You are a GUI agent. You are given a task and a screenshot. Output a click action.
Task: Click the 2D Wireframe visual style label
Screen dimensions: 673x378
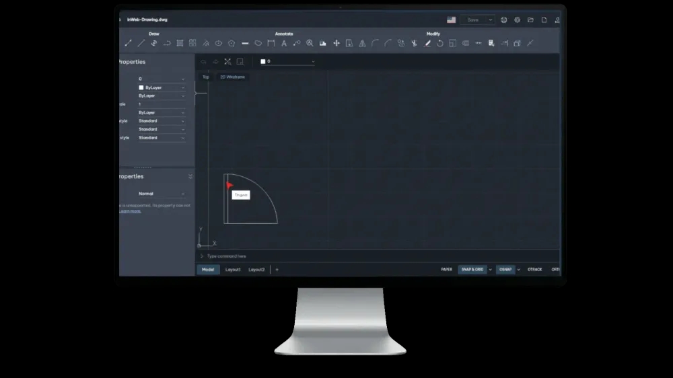tap(233, 77)
